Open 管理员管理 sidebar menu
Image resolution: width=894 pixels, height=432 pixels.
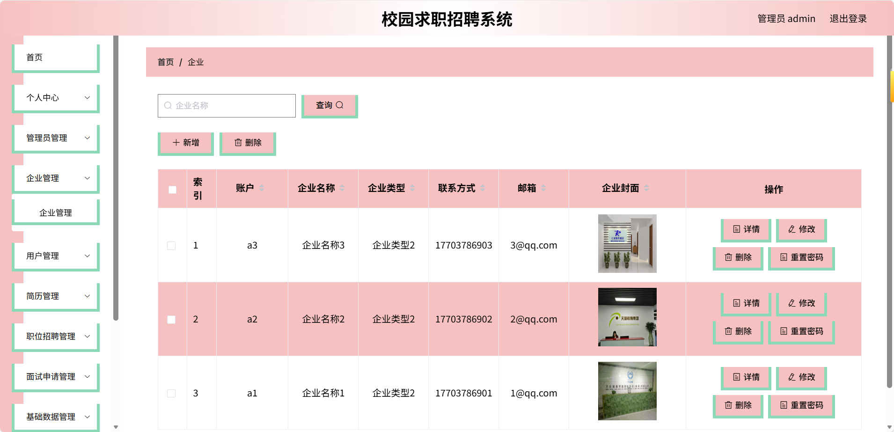[x=56, y=138]
